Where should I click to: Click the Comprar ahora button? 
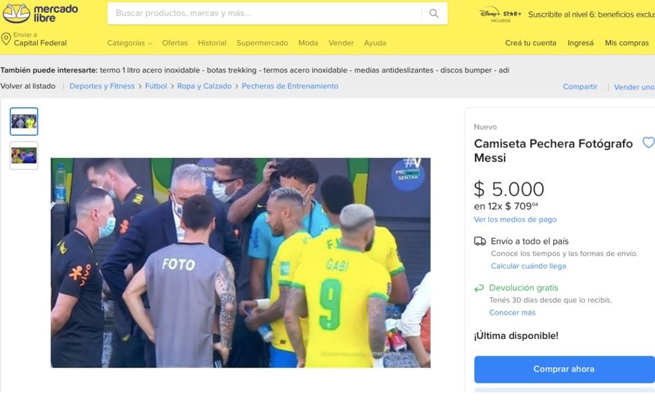tap(564, 369)
